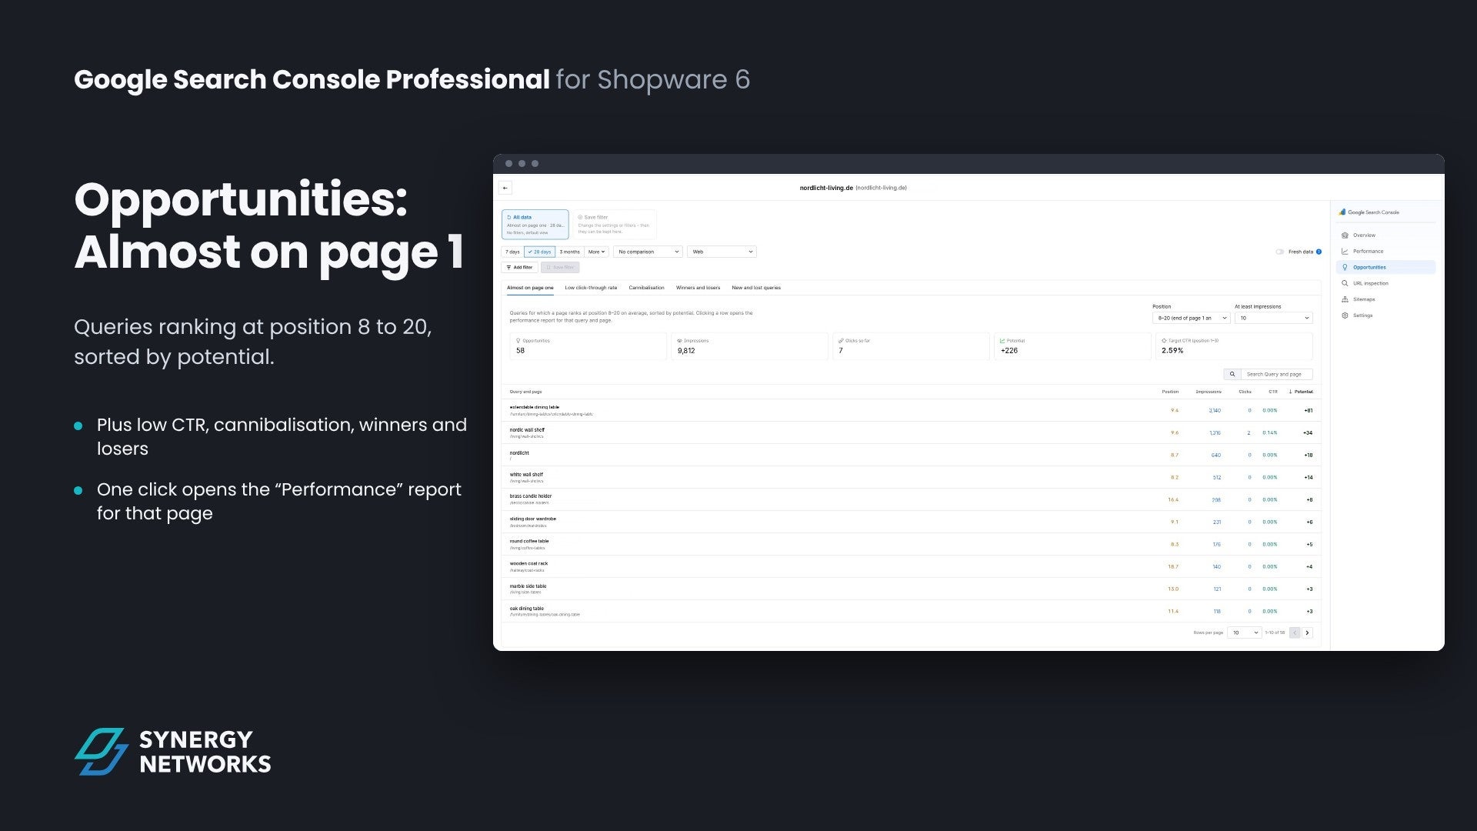Open URL inspection magnifier icon
1477x831 pixels.
[x=1345, y=284]
